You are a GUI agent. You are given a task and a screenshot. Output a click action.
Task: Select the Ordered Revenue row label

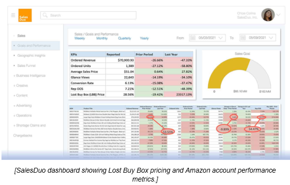(83, 60)
